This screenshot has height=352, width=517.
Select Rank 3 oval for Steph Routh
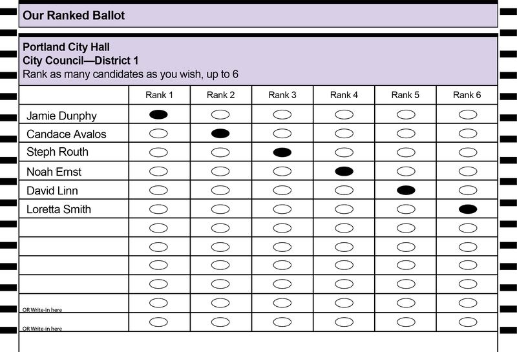(x=282, y=152)
